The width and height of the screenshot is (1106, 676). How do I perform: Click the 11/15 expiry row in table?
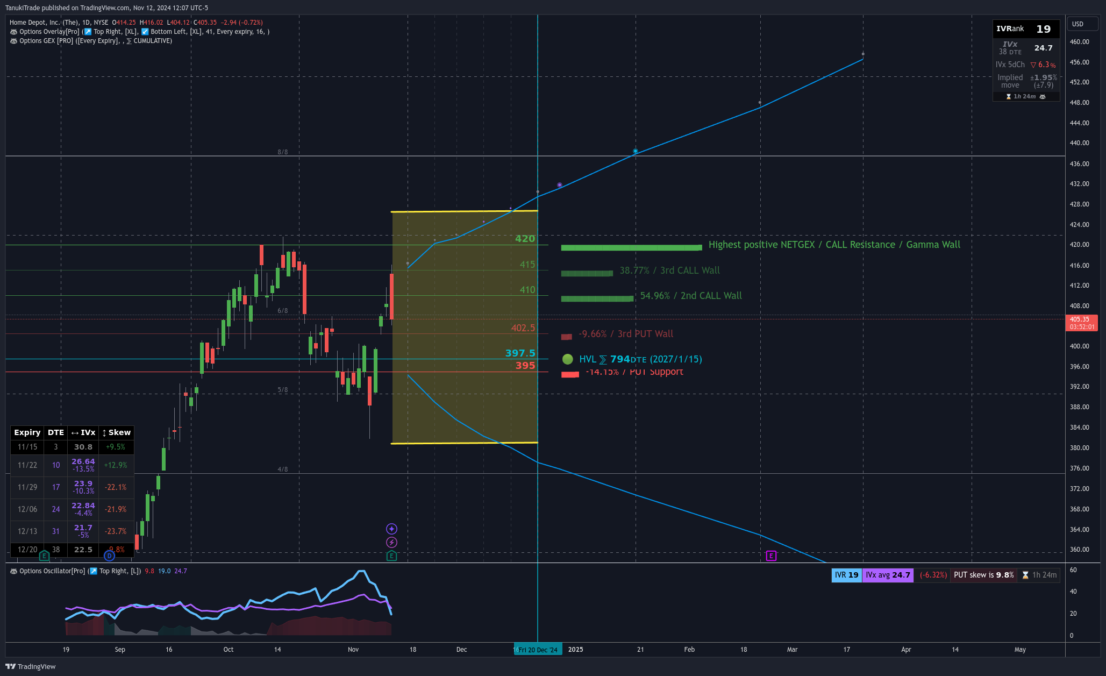(x=27, y=447)
